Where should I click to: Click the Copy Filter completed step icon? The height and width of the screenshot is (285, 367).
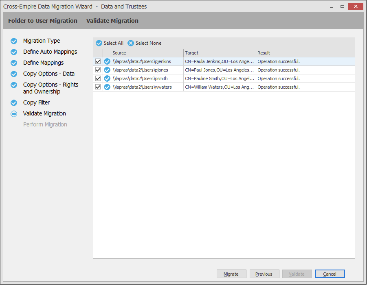[x=14, y=103]
